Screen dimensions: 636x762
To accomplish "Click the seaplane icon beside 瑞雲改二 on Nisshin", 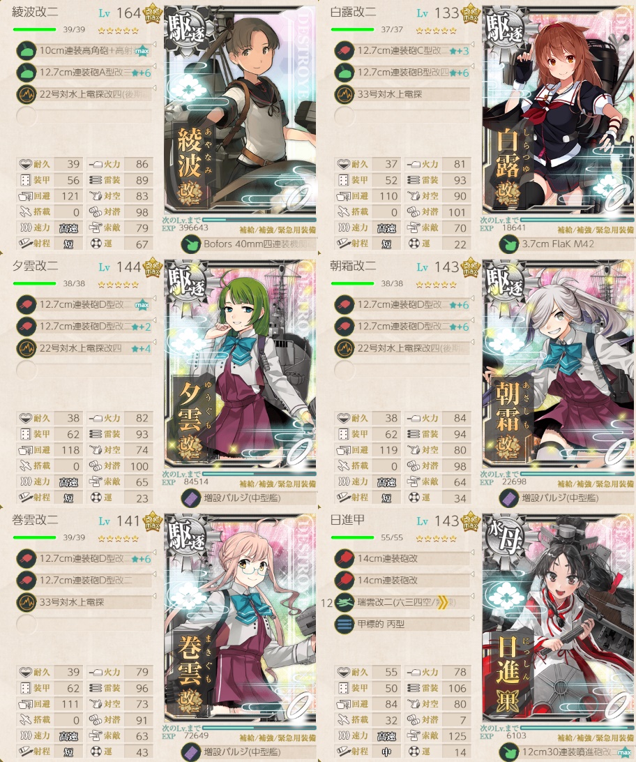I will [344, 602].
